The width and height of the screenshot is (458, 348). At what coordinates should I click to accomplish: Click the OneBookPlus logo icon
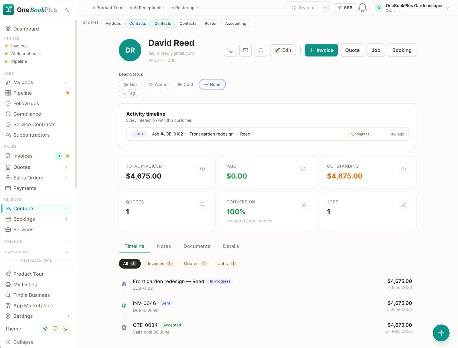[8, 10]
